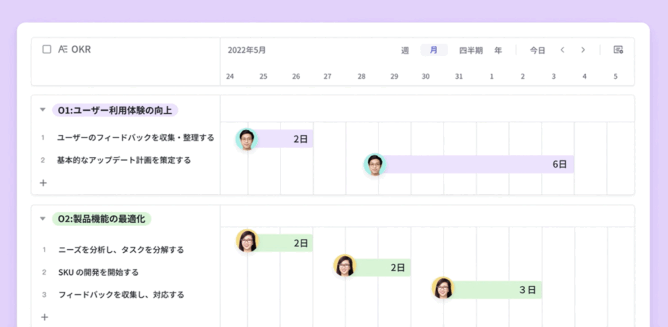Viewport: 668px width, 327px height.
Task: Click the purple 6日 Gantt bar
Action: pos(476,165)
